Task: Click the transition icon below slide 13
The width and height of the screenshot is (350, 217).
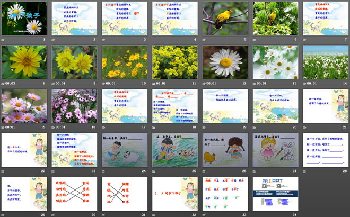Action: tap(255, 83)
